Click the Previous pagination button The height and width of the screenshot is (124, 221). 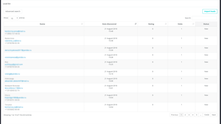point(175,115)
